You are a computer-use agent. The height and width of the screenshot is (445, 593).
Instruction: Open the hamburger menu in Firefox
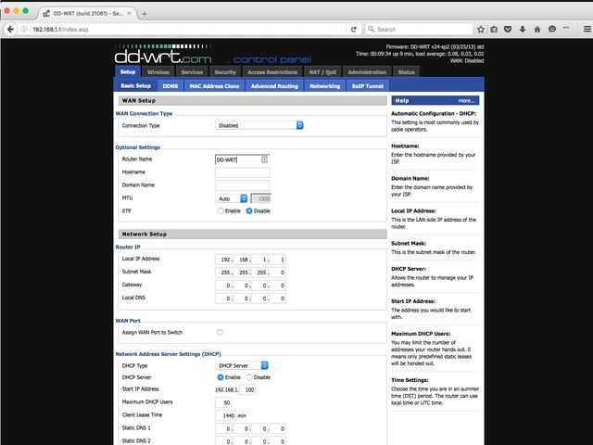point(587,29)
